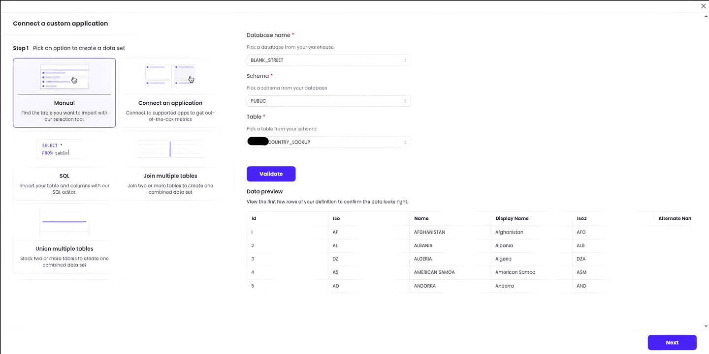
Task: Click the Connect an application thumbnail icon
Action: [x=170, y=75]
